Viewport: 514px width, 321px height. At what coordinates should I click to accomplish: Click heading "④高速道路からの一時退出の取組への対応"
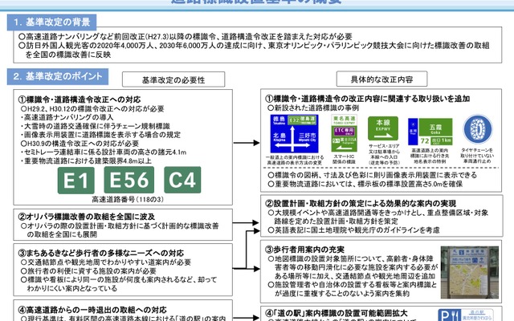click(93, 310)
